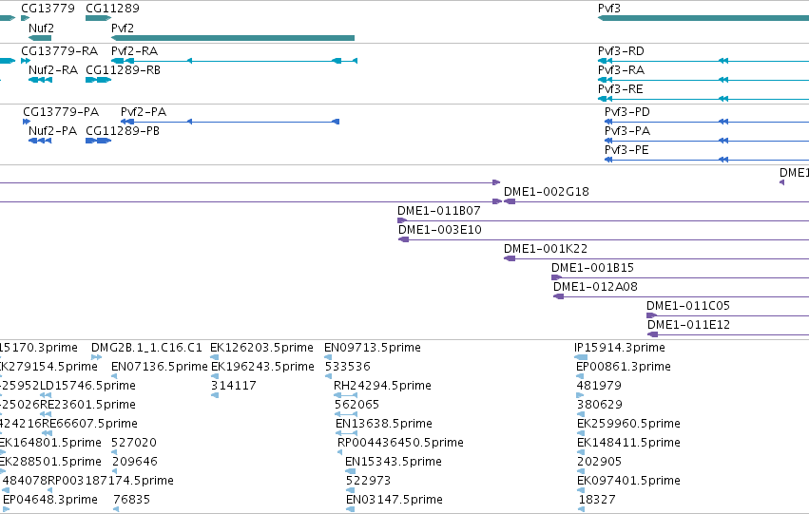
Task: Click the CG11289 gene arrow glyph
Action: coord(99,18)
